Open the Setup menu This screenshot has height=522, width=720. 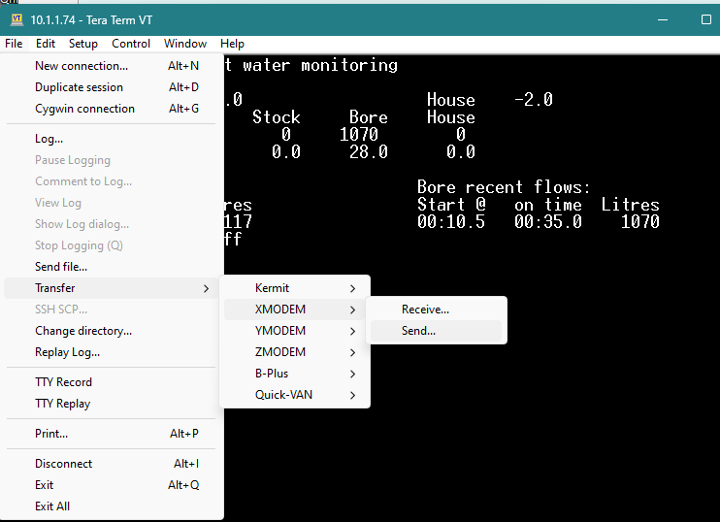pyautogui.click(x=82, y=44)
